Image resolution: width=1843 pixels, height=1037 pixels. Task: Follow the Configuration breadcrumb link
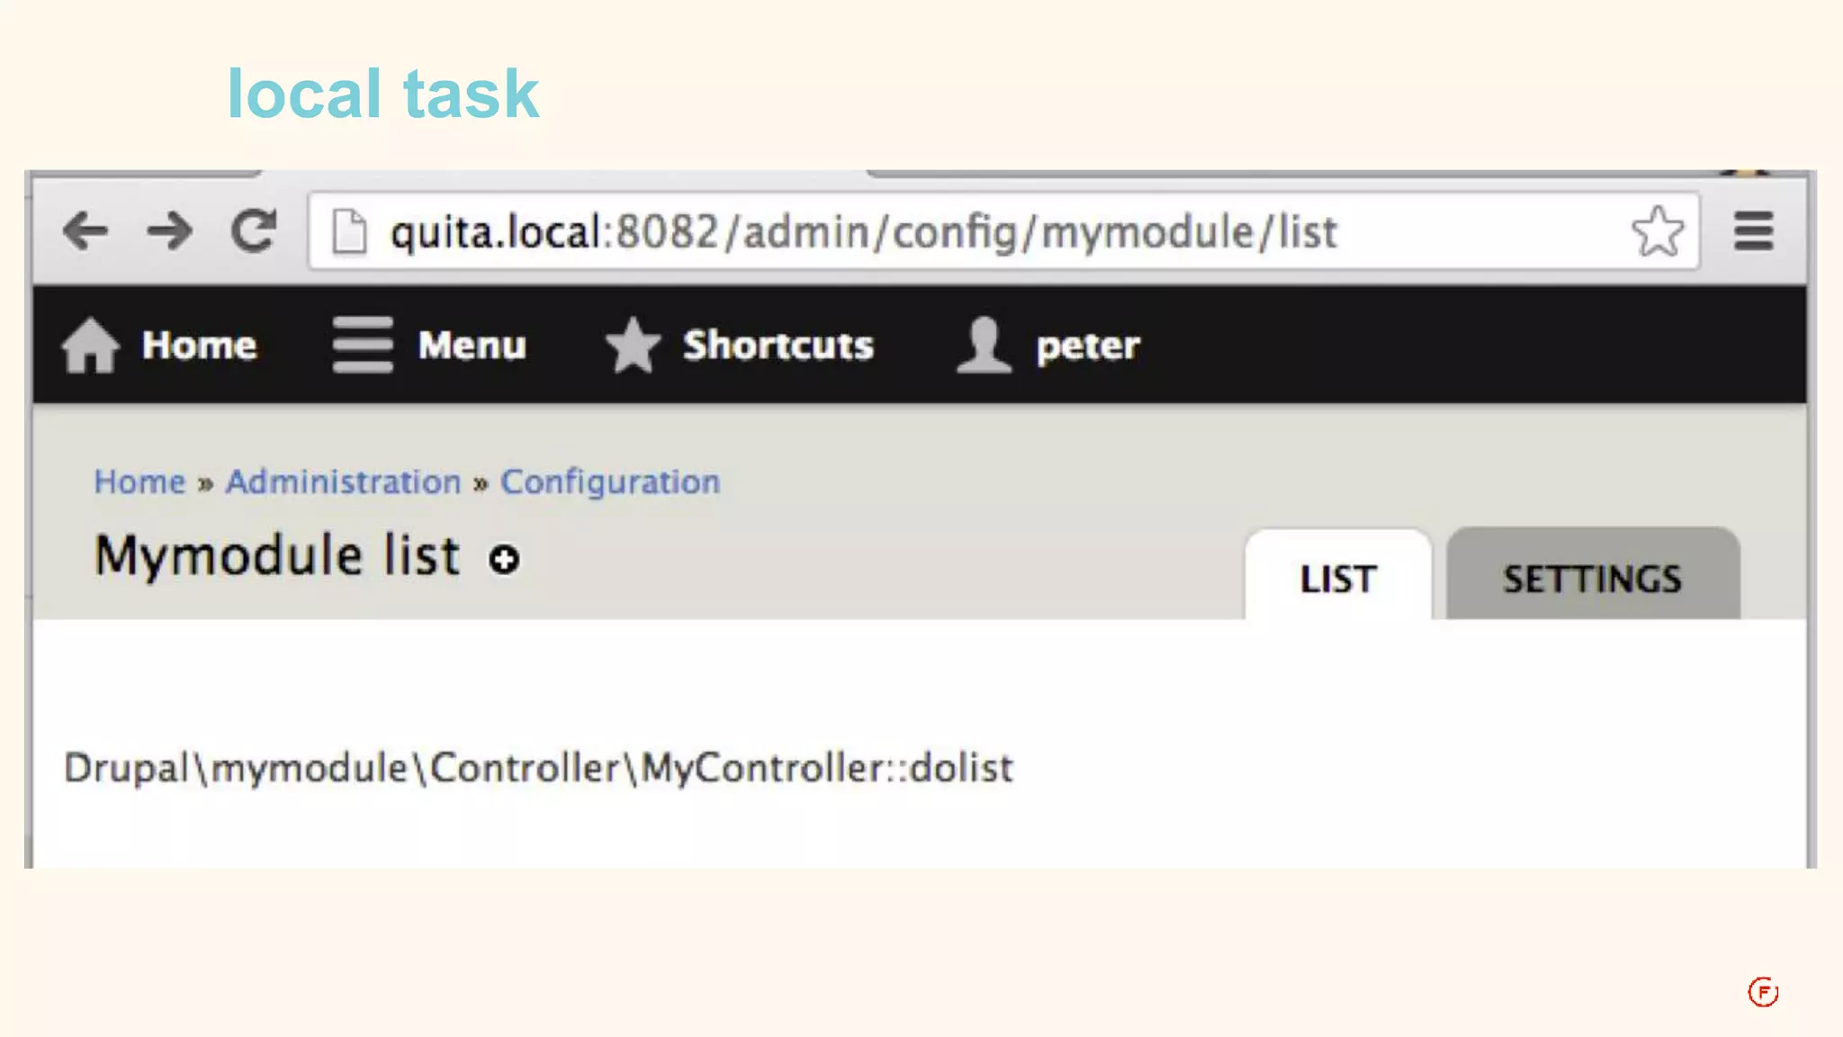click(610, 482)
